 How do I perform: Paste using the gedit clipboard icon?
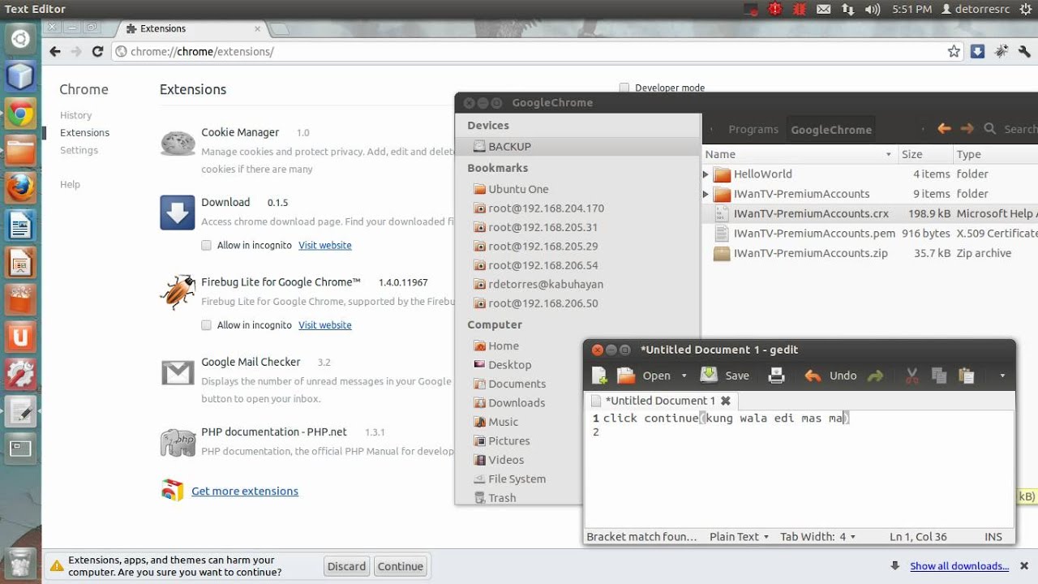pos(966,376)
